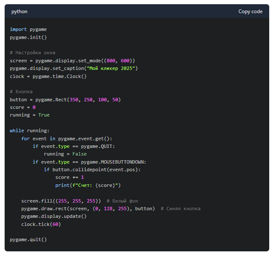Click the '# Настройки окна' comment

[x=33, y=53]
